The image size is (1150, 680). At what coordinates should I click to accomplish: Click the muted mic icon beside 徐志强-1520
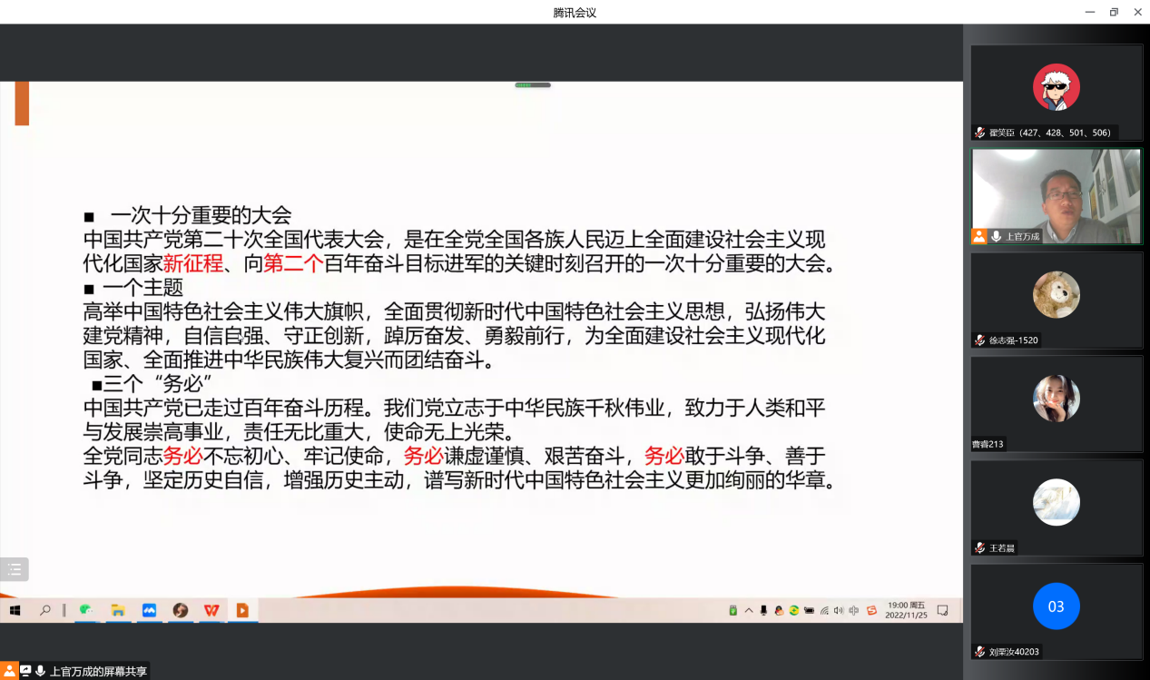(979, 340)
